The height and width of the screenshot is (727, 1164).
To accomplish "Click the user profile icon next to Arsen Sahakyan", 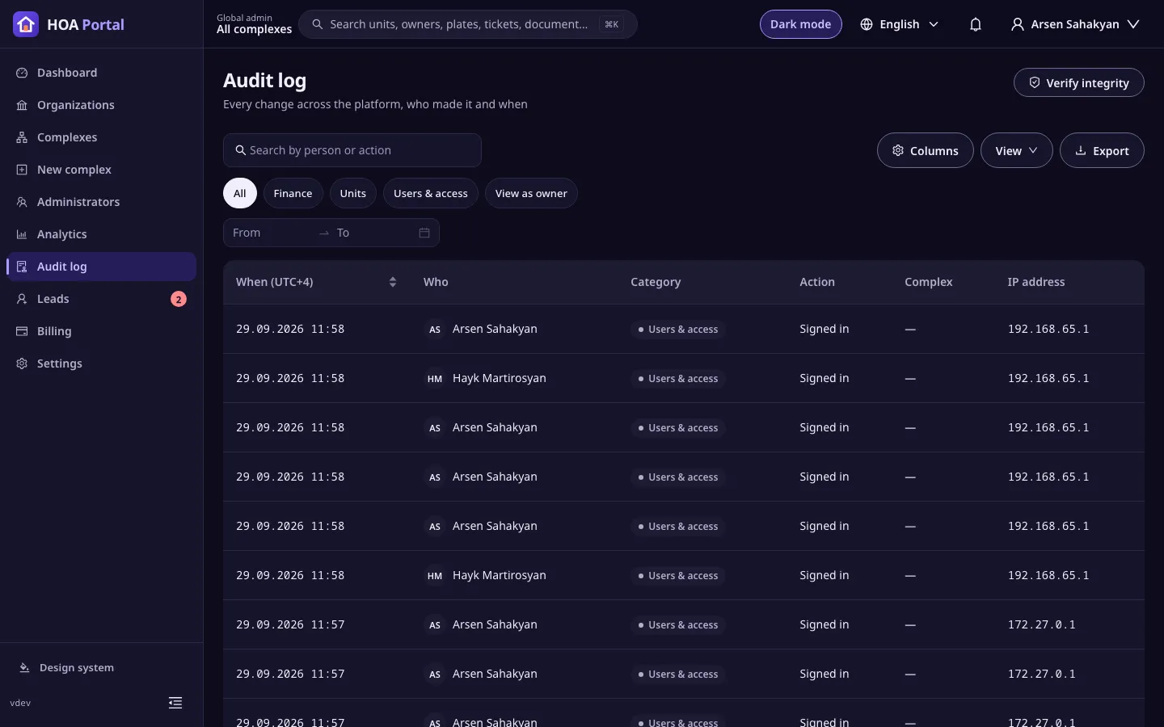I will [1018, 24].
